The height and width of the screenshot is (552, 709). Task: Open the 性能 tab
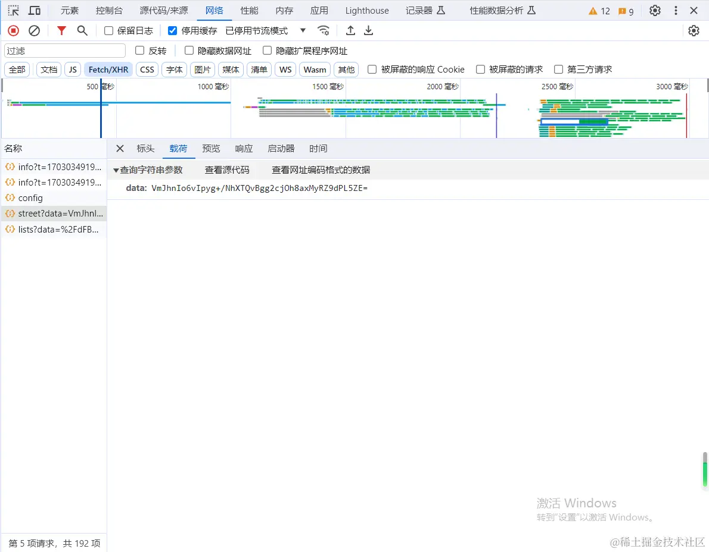click(x=249, y=10)
